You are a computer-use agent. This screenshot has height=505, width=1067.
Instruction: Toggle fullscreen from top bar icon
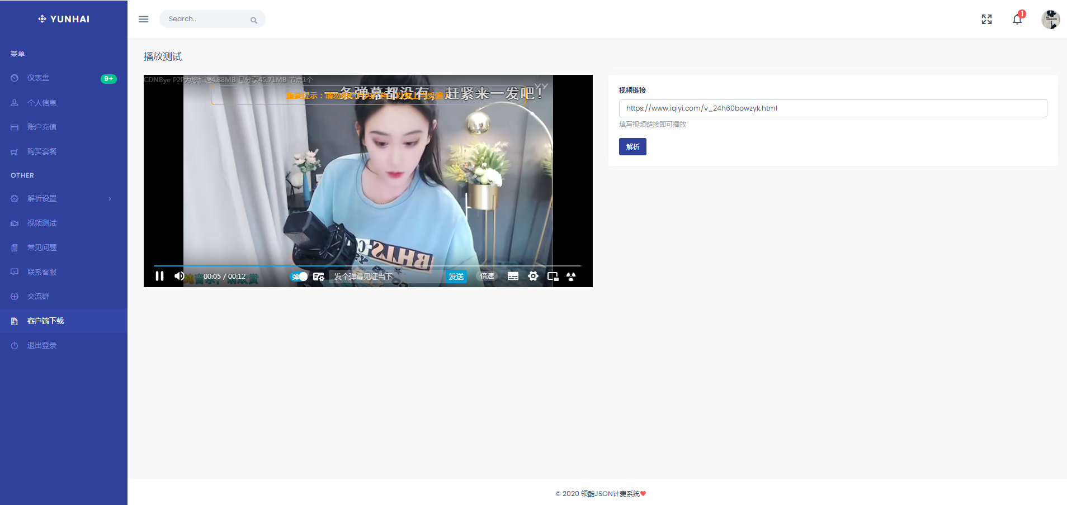(986, 20)
